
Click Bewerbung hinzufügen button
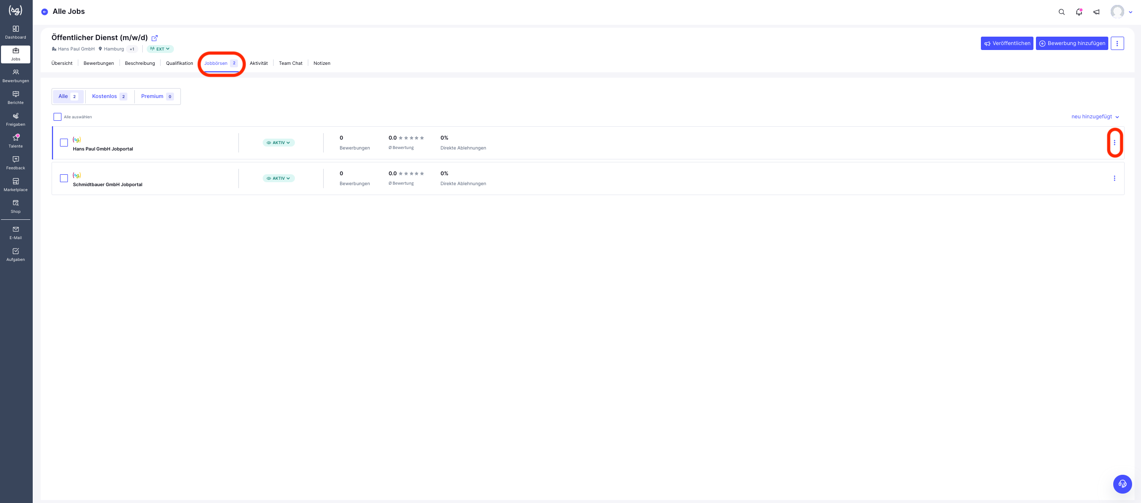tap(1072, 44)
